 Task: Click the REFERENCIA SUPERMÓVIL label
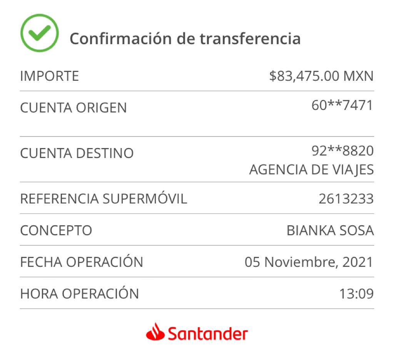click(104, 198)
